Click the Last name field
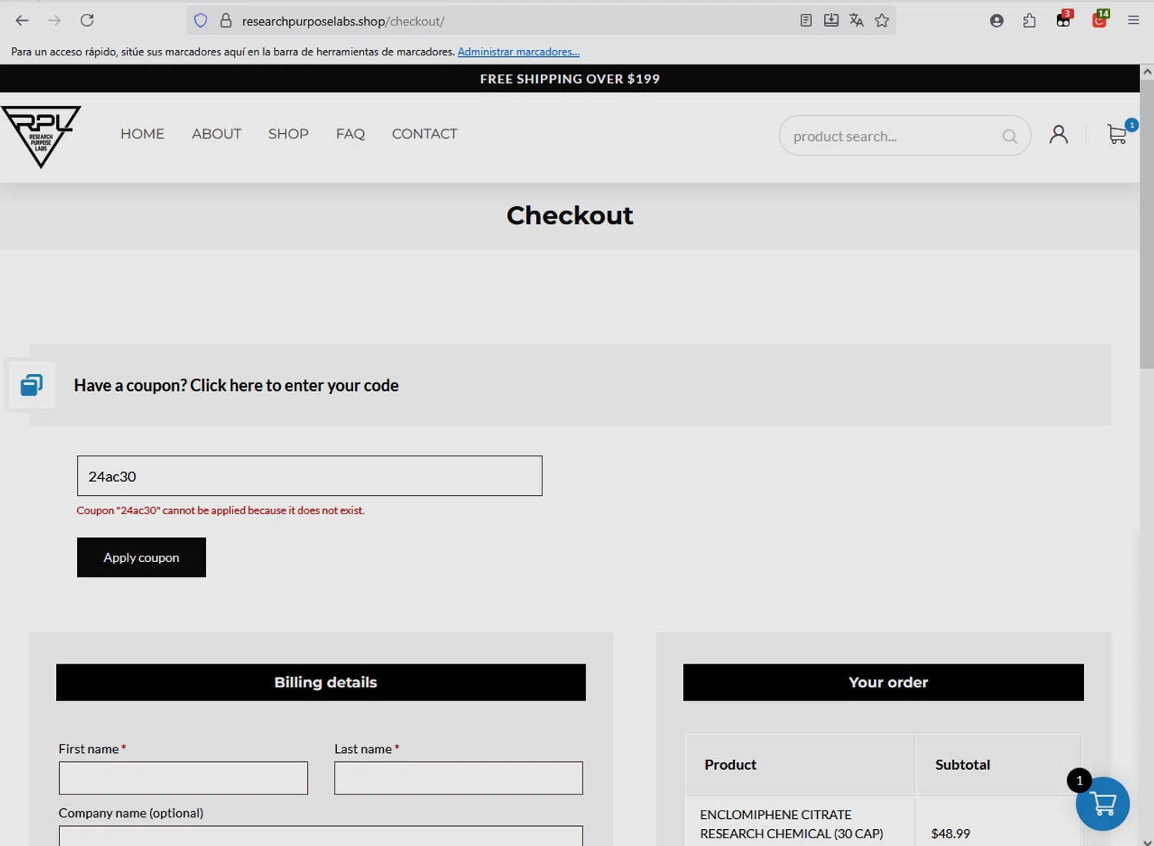The width and height of the screenshot is (1154, 846). pos(459,778)
